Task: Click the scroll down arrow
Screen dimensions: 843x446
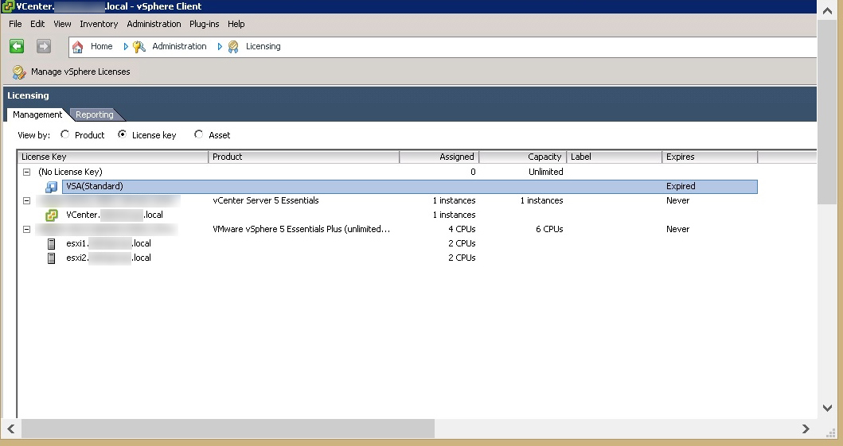Action: (827, 408)
